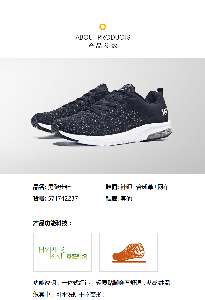205x300 pixels.
Task: Click the 品名 男跑步鞋 label
Action: tap(52, 187)
